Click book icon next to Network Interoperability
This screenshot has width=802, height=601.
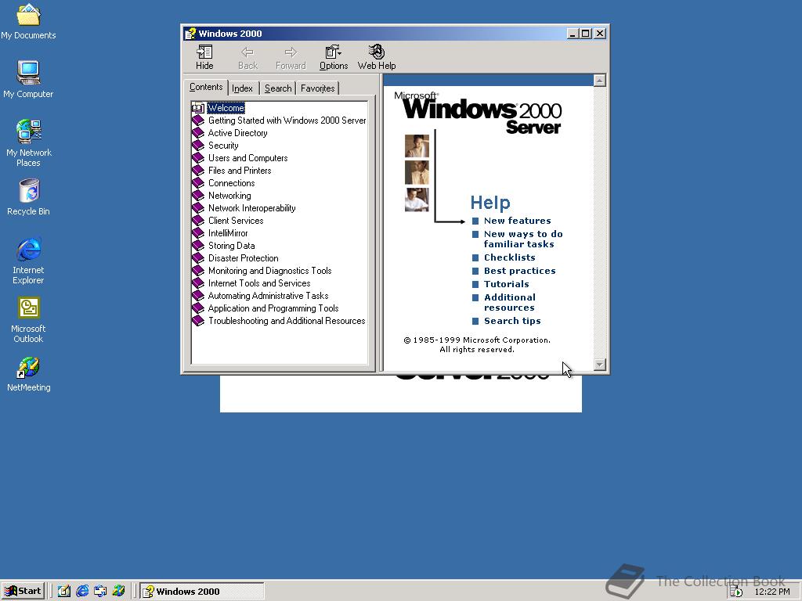tap(198, 208)
